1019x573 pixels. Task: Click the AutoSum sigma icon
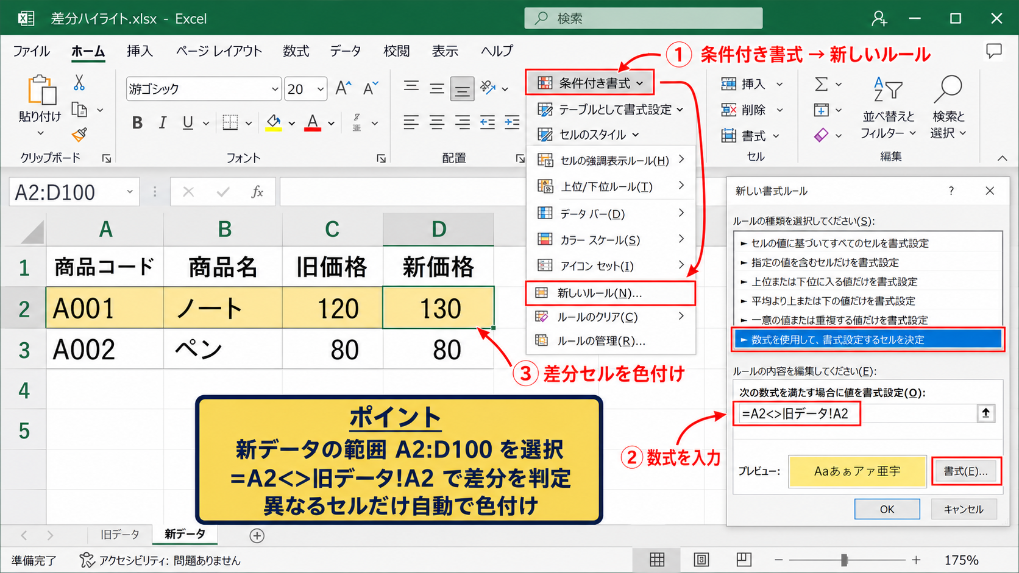(x=822, y=84)
